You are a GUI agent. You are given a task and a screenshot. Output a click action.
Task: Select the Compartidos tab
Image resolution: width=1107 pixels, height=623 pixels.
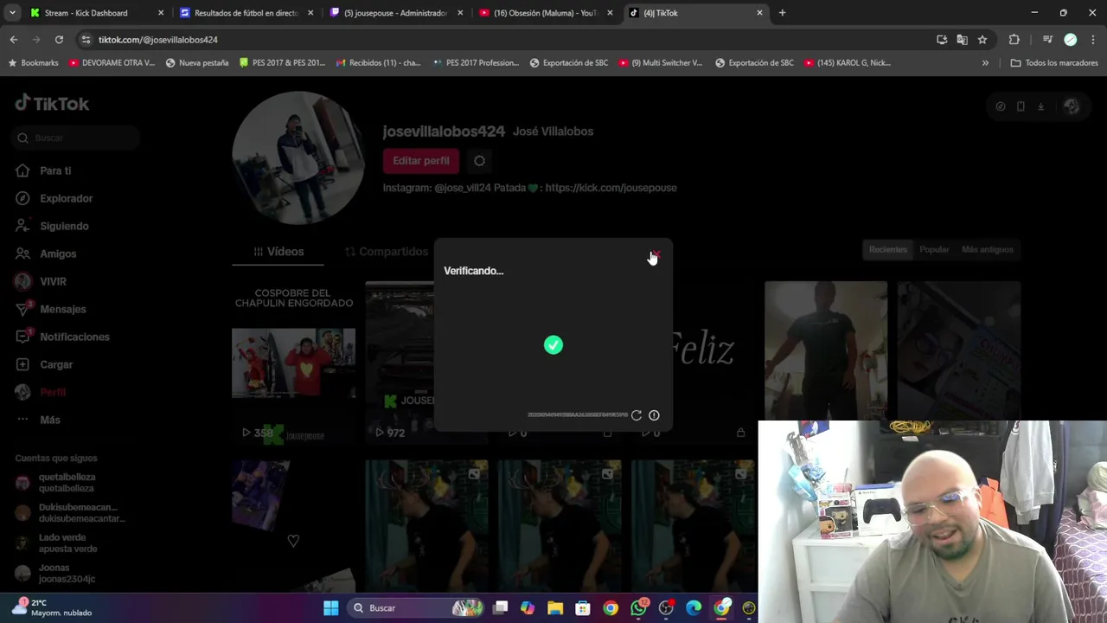coord(387,252)
